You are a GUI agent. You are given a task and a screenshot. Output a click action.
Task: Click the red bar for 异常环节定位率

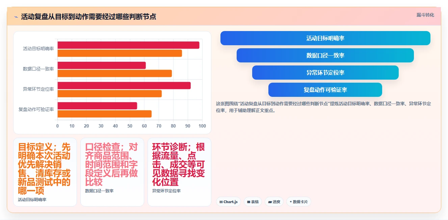coord(124,86)
